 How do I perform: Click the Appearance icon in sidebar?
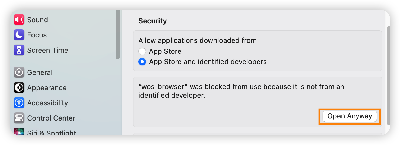pyautogui.click(x=19, y=88)
